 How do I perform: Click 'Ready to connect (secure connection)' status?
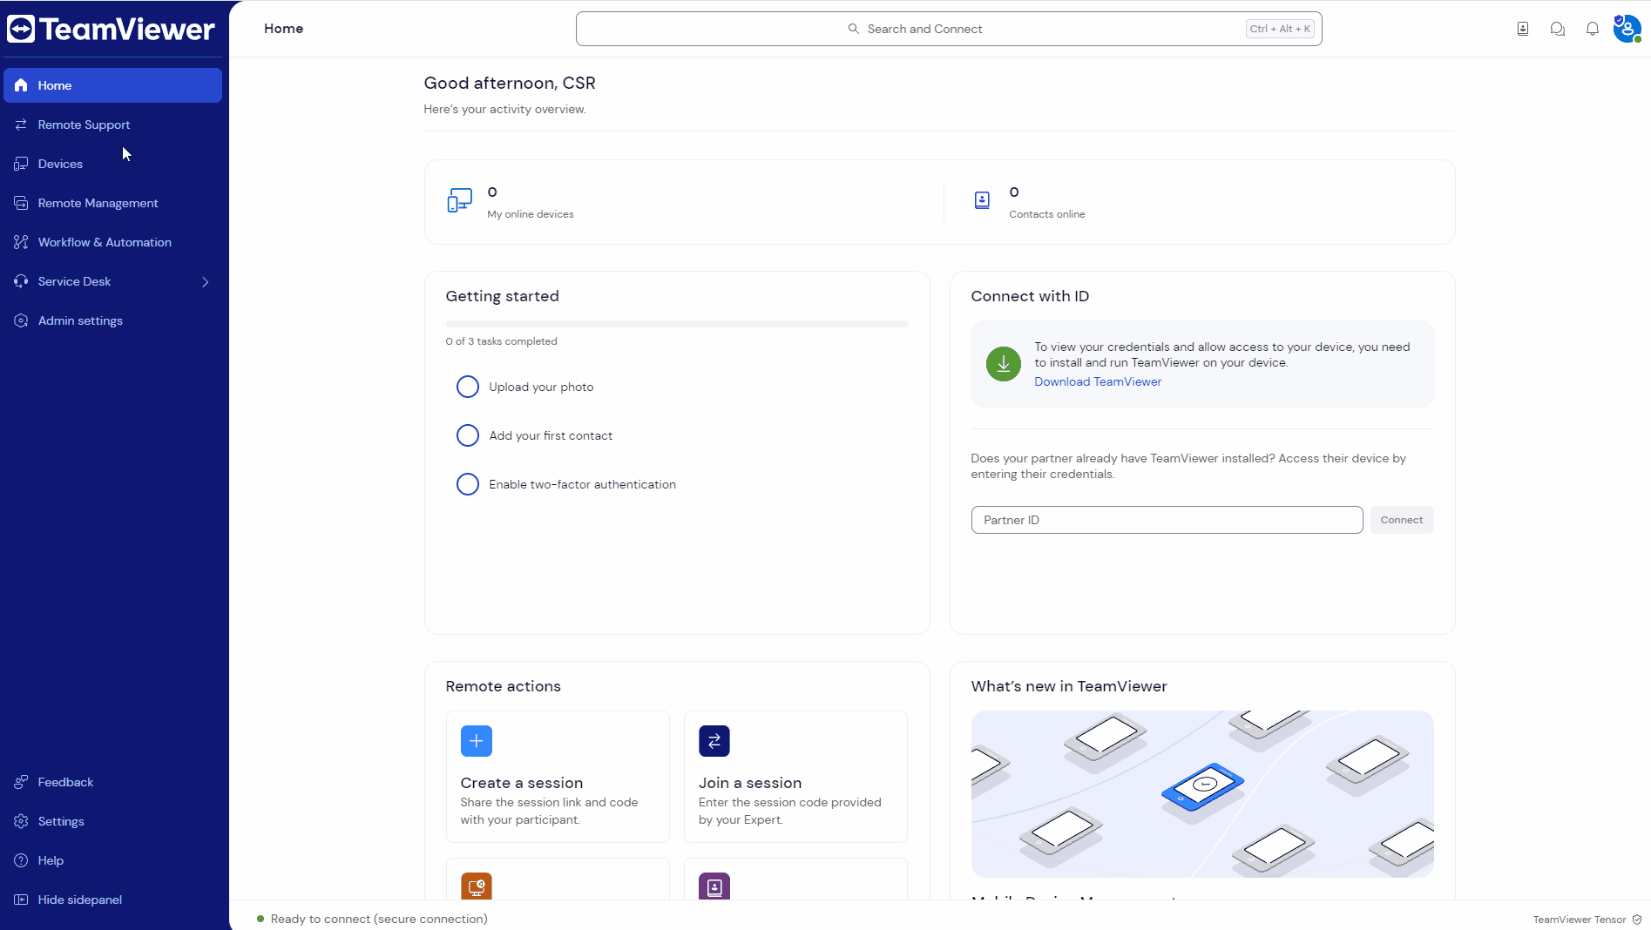379,919
